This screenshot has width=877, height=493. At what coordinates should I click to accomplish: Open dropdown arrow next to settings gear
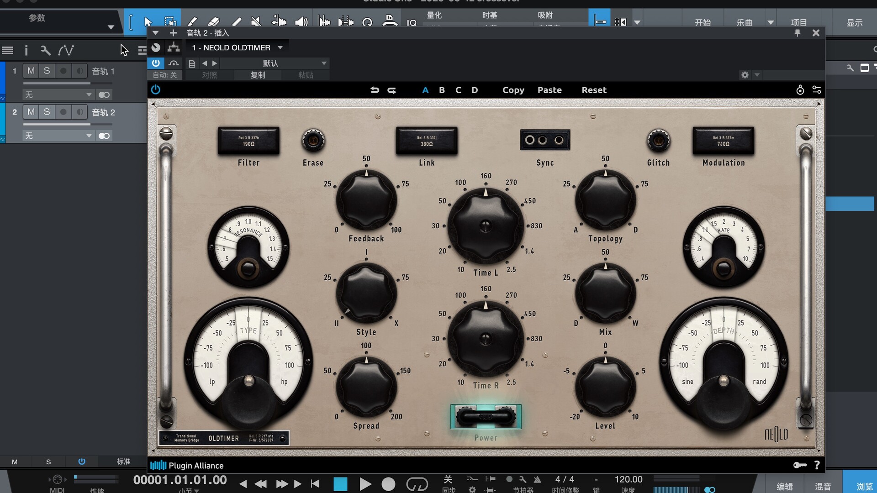tap(757, 75)
